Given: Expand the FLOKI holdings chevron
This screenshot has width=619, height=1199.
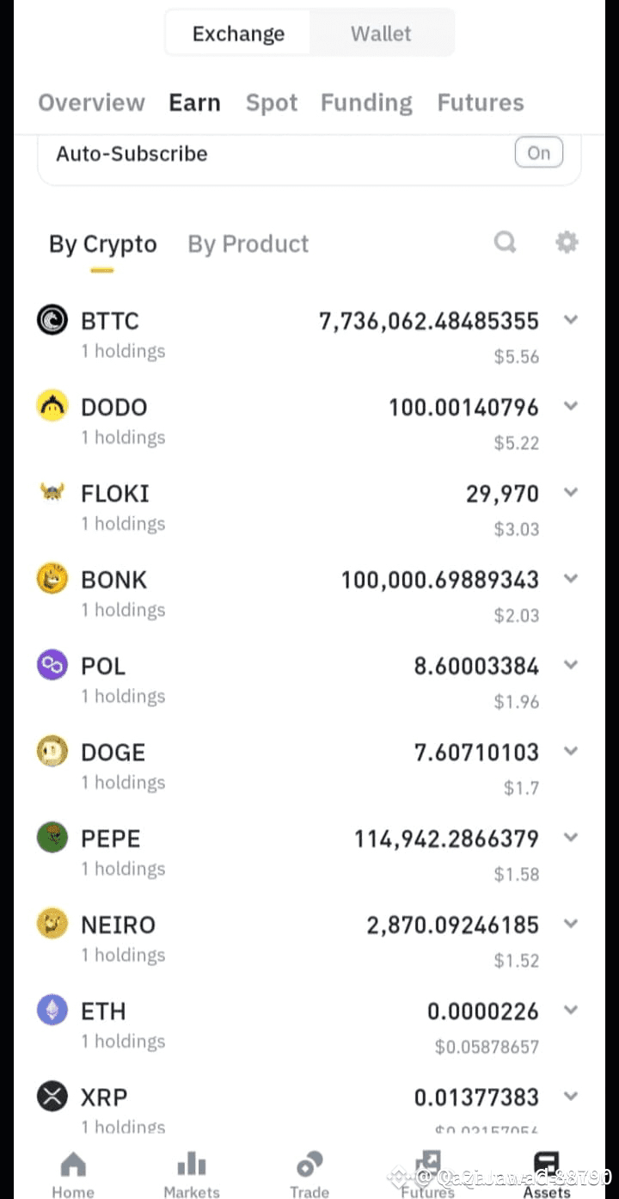Looking at the screenshot, I should (570, 492).
